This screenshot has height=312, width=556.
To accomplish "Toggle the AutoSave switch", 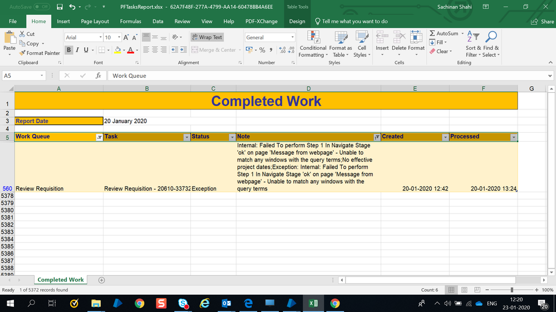I will tap(42, 7).
